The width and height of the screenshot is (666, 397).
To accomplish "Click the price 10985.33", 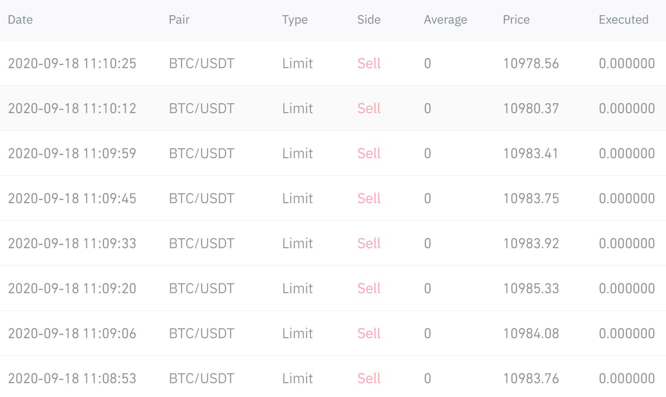I will click(531, 288).
